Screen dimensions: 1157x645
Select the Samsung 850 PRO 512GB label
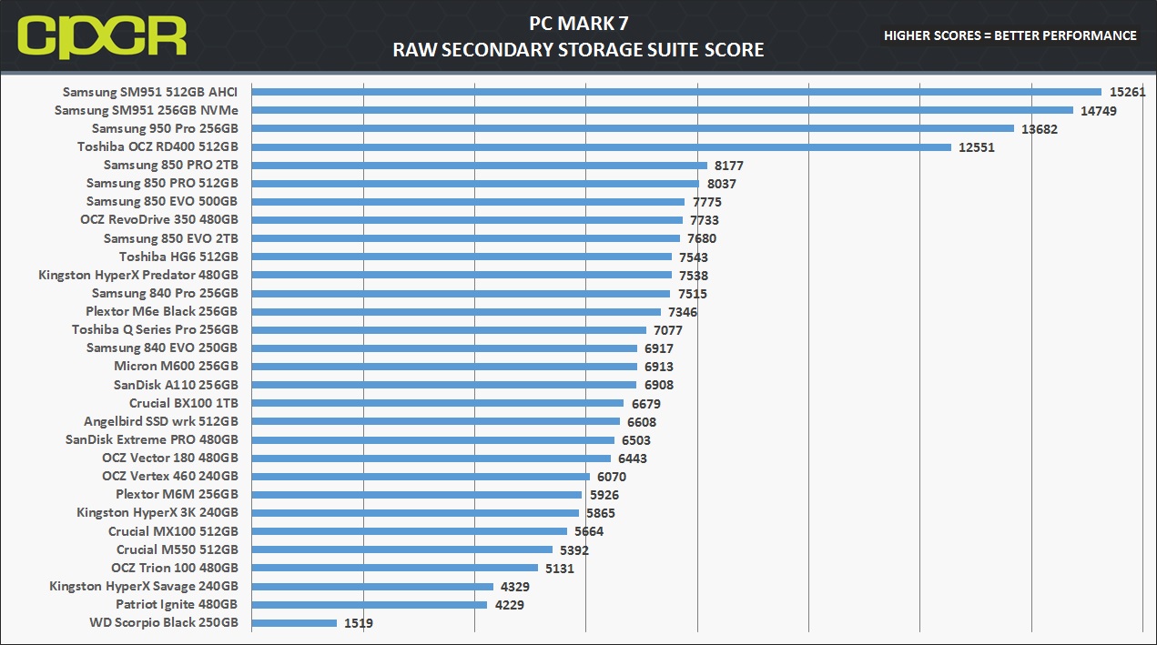[x=162, y=184]
